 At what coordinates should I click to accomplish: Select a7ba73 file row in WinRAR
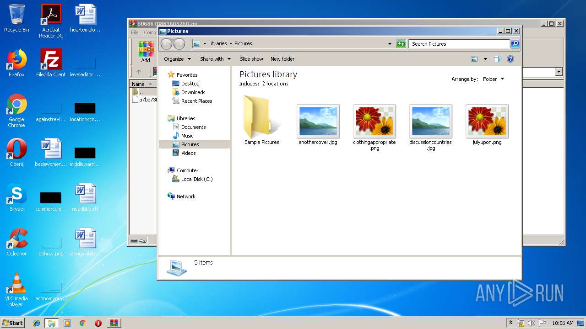pos(144,100)
